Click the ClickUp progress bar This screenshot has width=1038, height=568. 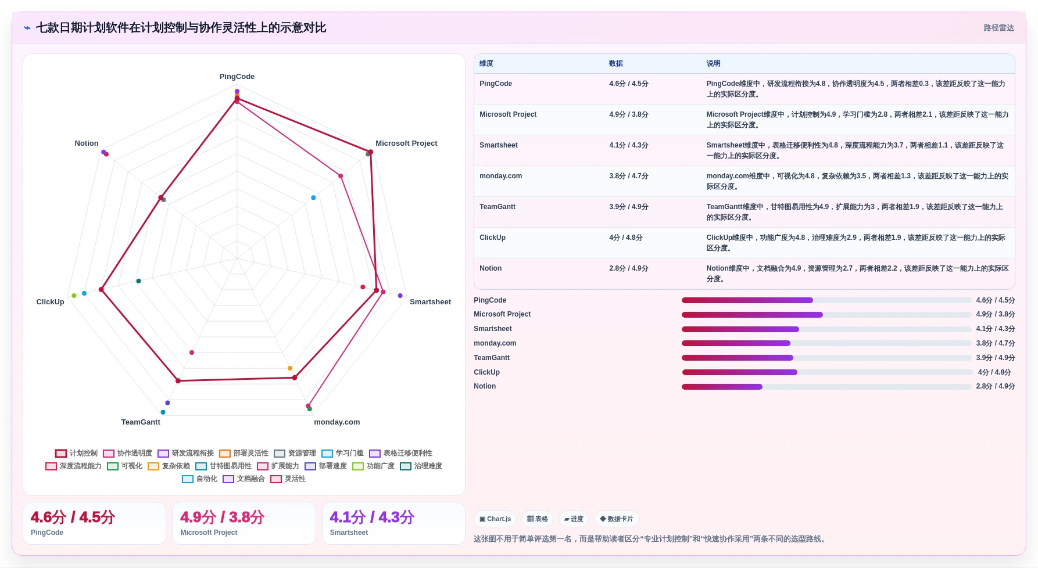point(828,372)
